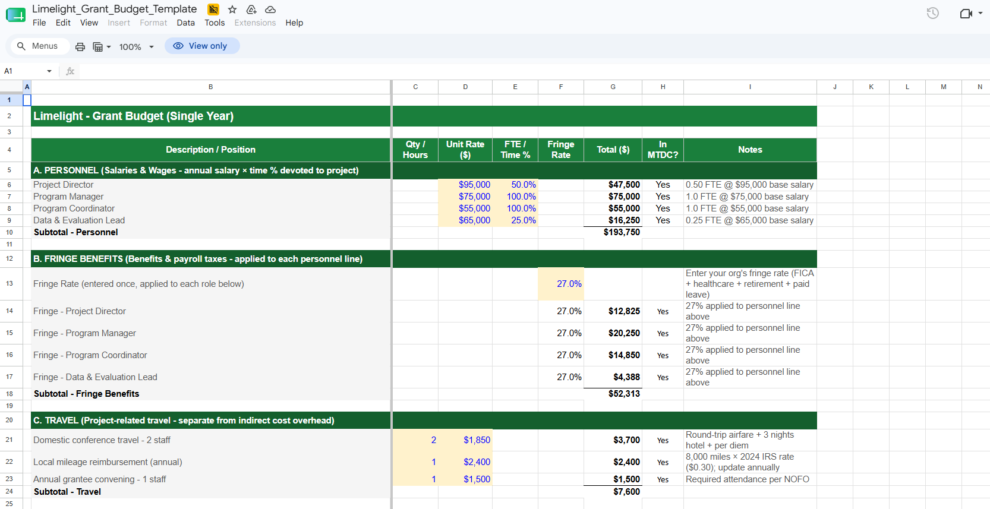The height and width of the screenshot is (509, 990).
Task: Click the 'In MTDC?' header cell
Action: point(663,150)
